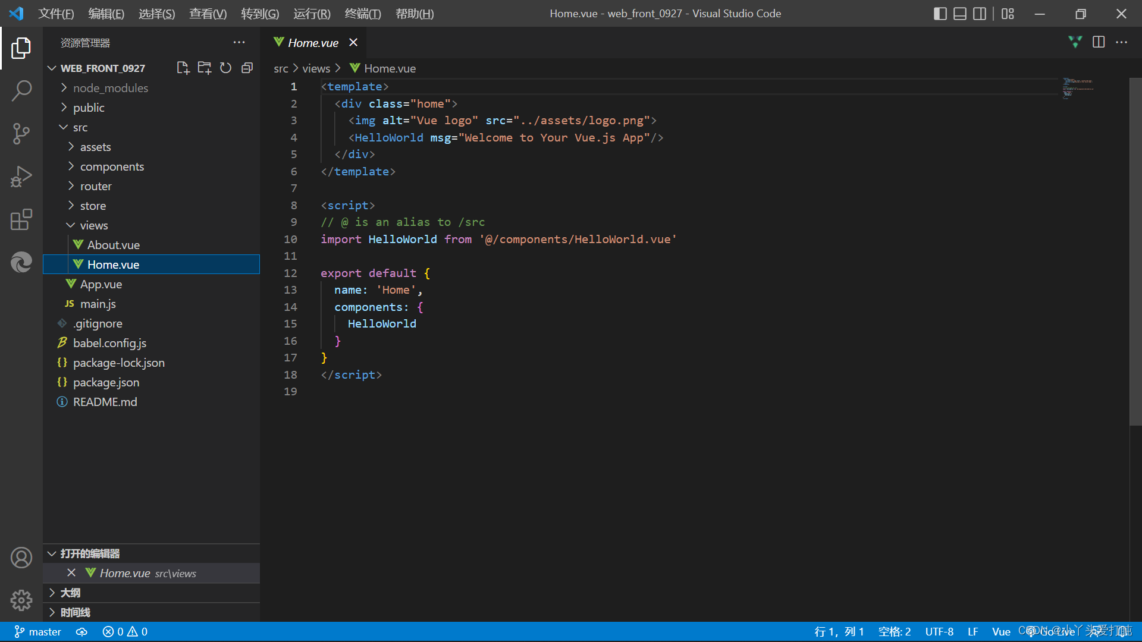Change LF end of line sequence
Image resolution: width=1142 pixels, height=642 pixels.
[973, 632]
